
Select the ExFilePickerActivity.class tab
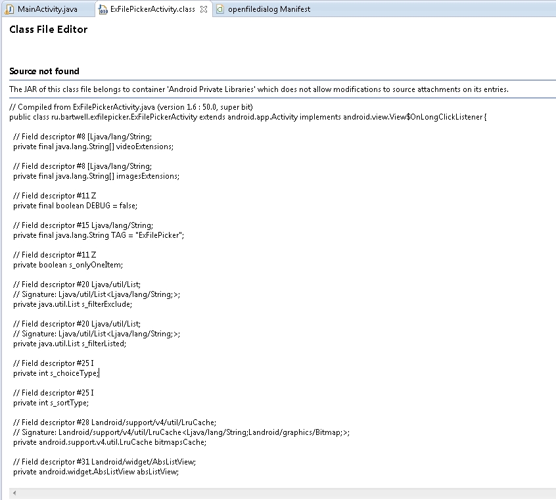tap(152, 9)
